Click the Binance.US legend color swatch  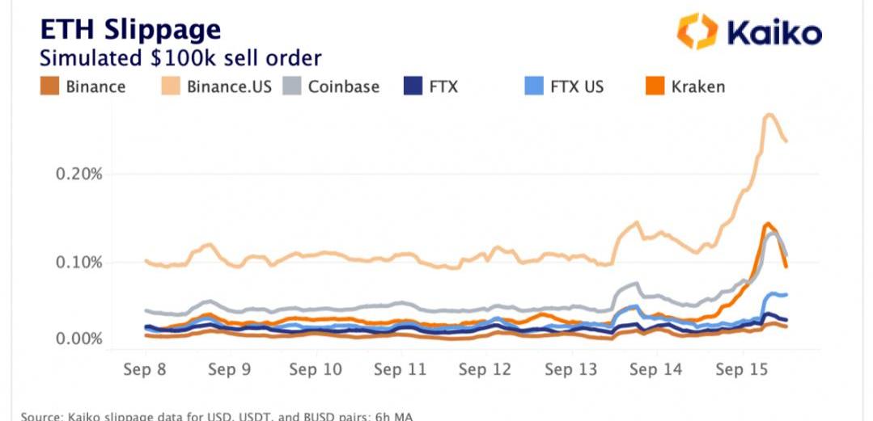pyautogui.click(x=172, y=86)
